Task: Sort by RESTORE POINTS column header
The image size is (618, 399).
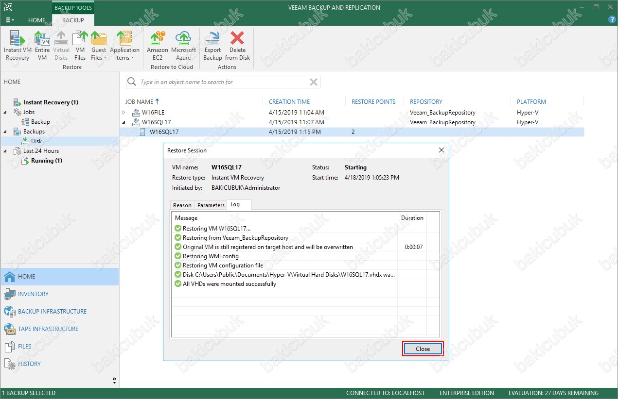Action: [373, 102]
